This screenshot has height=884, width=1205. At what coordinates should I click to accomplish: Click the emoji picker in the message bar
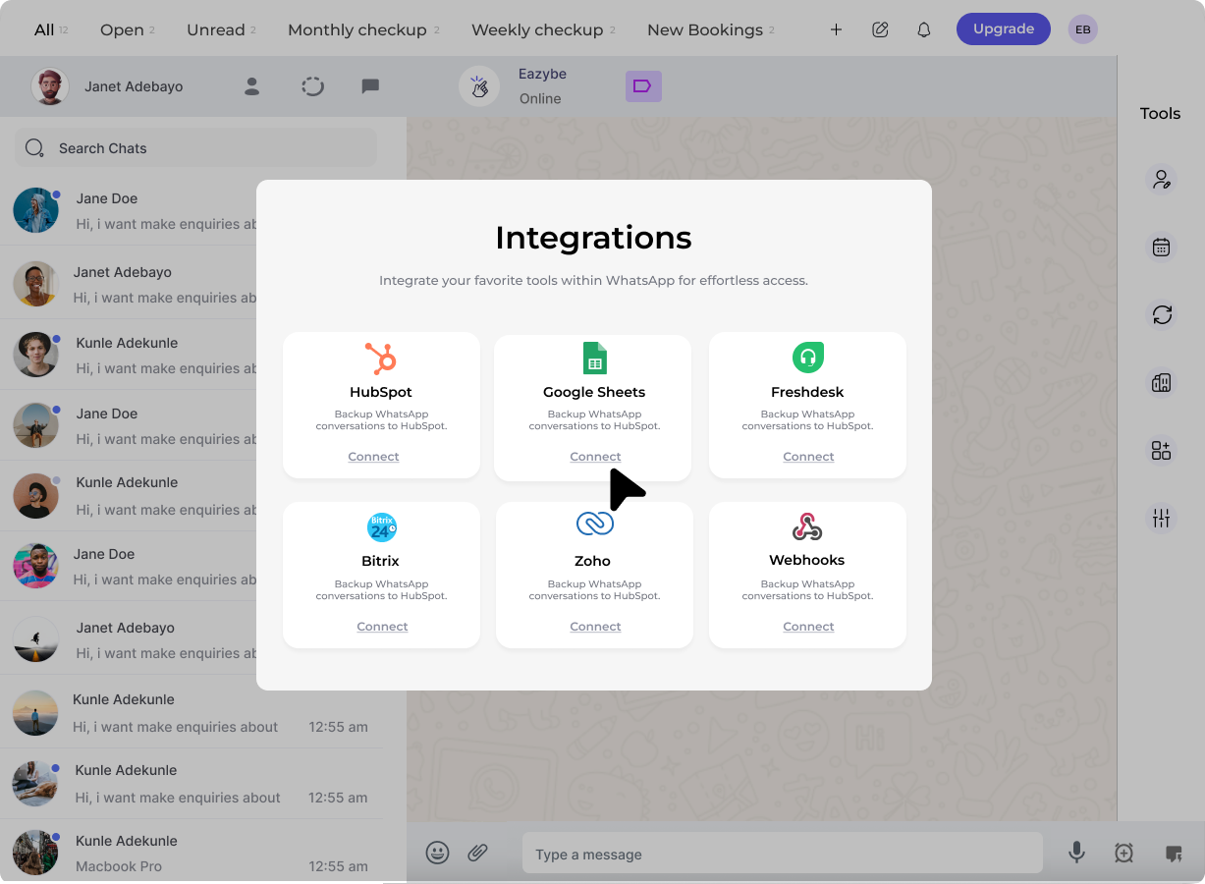point(437,853)
